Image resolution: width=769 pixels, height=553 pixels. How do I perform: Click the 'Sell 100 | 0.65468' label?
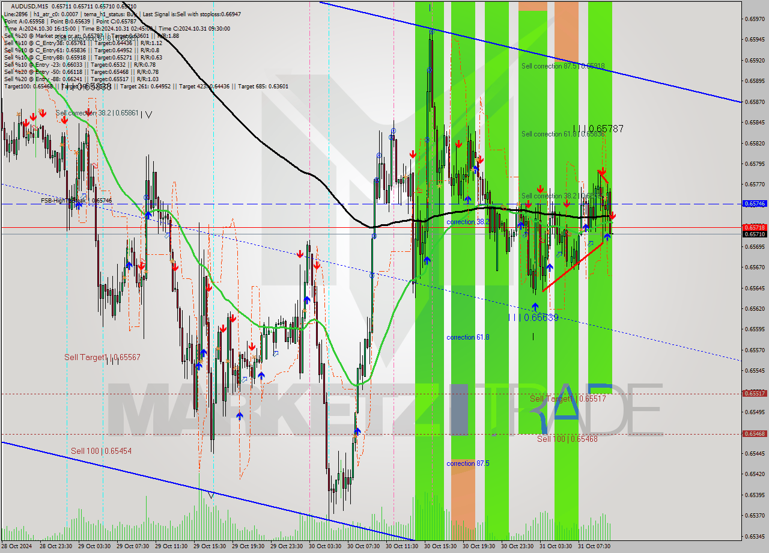click(567, 439)
